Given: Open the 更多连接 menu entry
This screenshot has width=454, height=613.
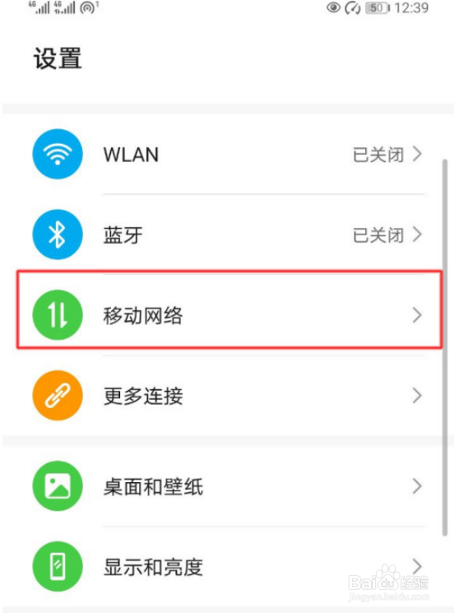Looking at the screenshot, I should click(229, 396).
